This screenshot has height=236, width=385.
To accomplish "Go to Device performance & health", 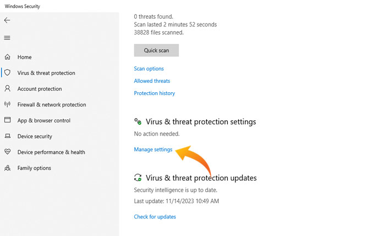I will coord(51,152).
